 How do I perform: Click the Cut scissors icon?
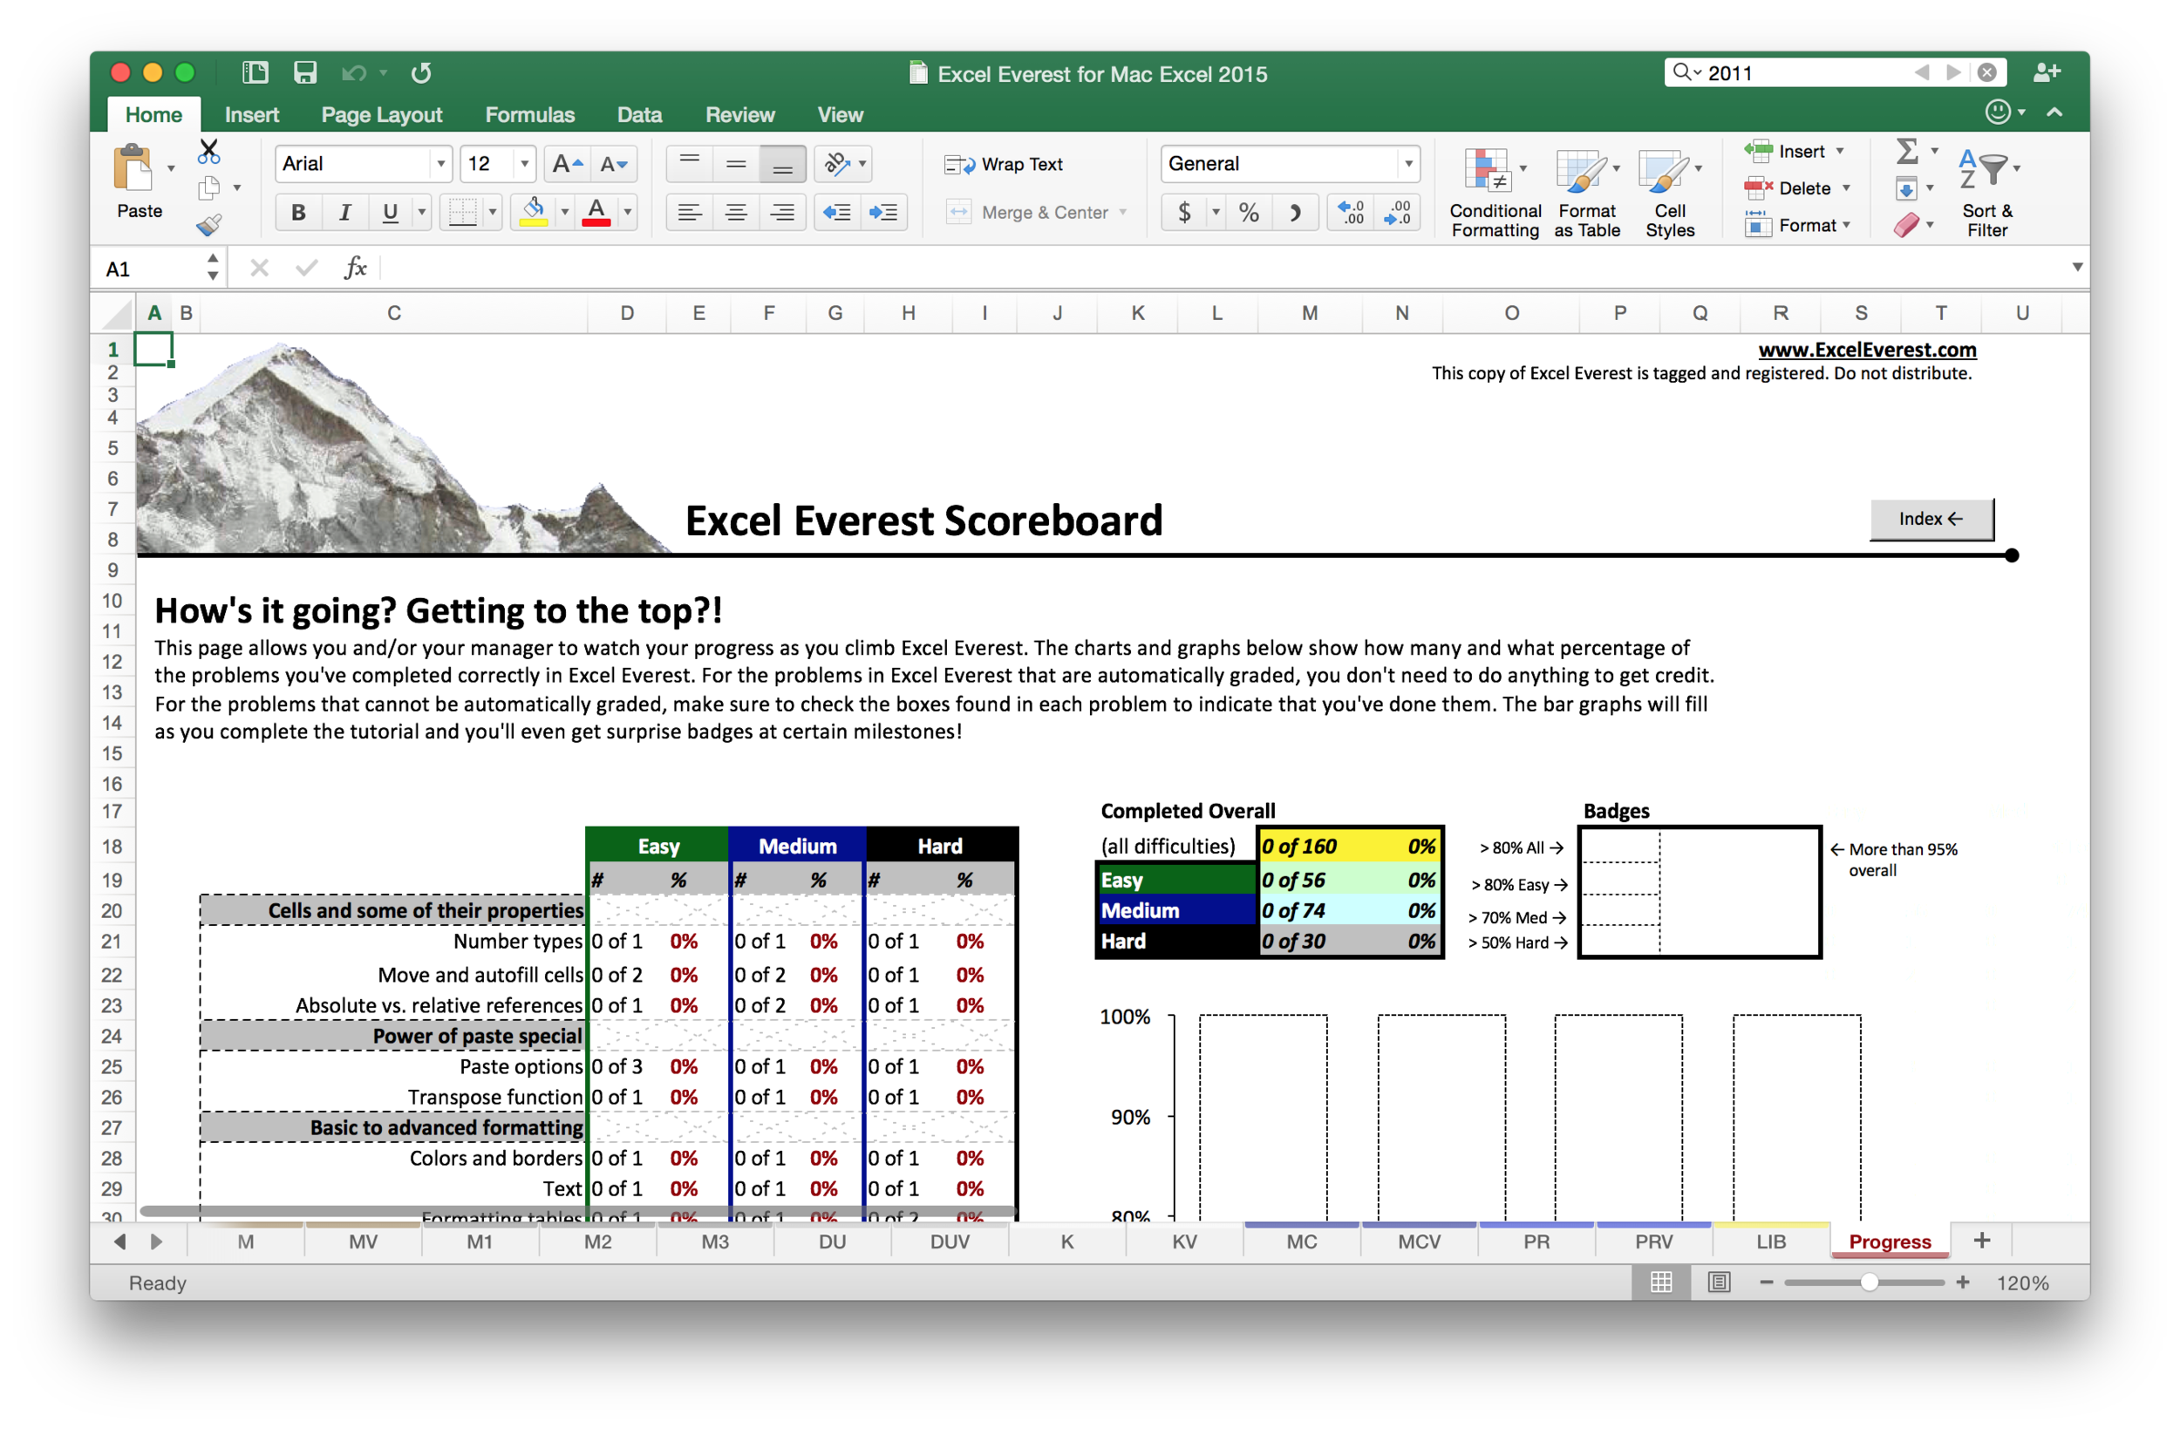208,151
